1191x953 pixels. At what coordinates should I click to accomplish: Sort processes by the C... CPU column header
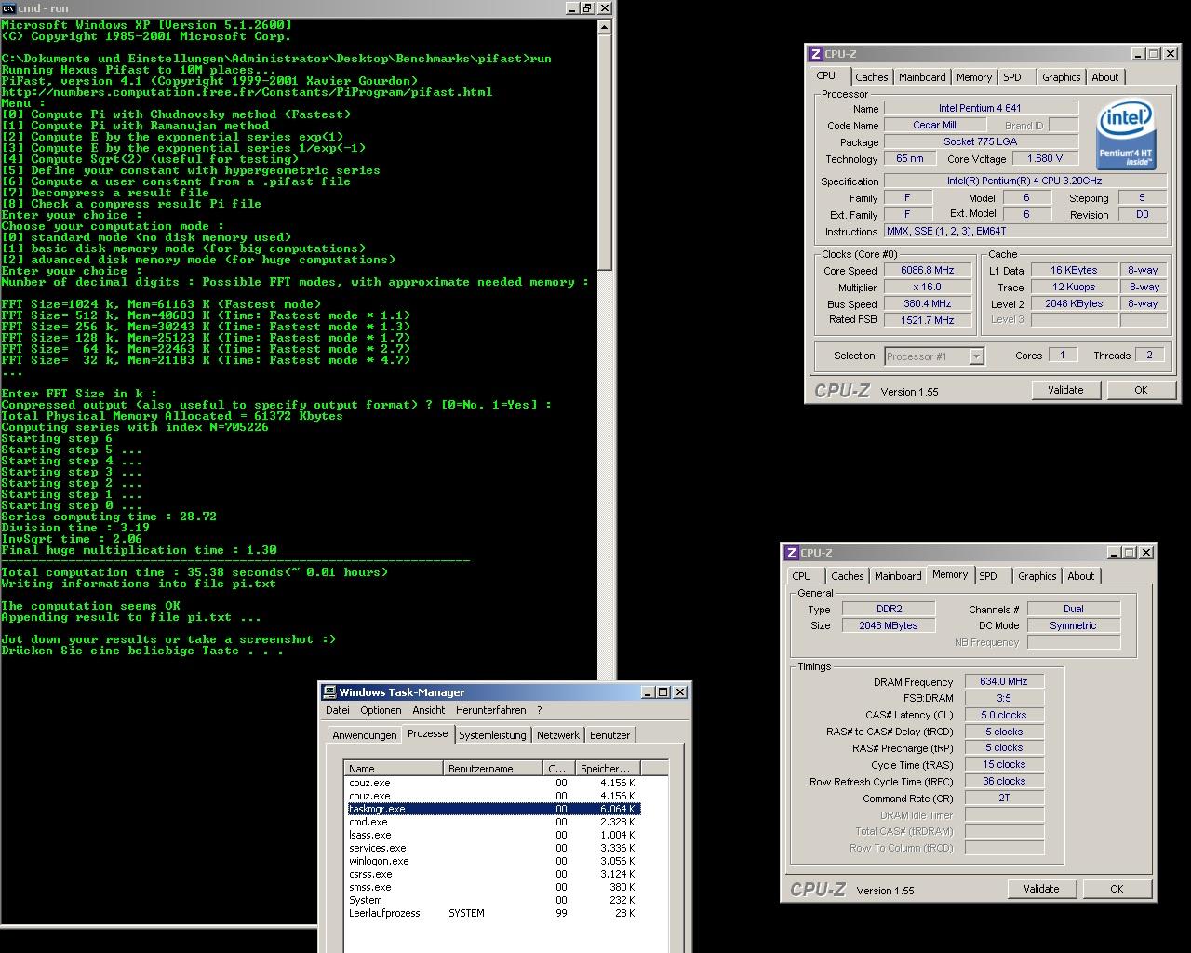(558, 769)
